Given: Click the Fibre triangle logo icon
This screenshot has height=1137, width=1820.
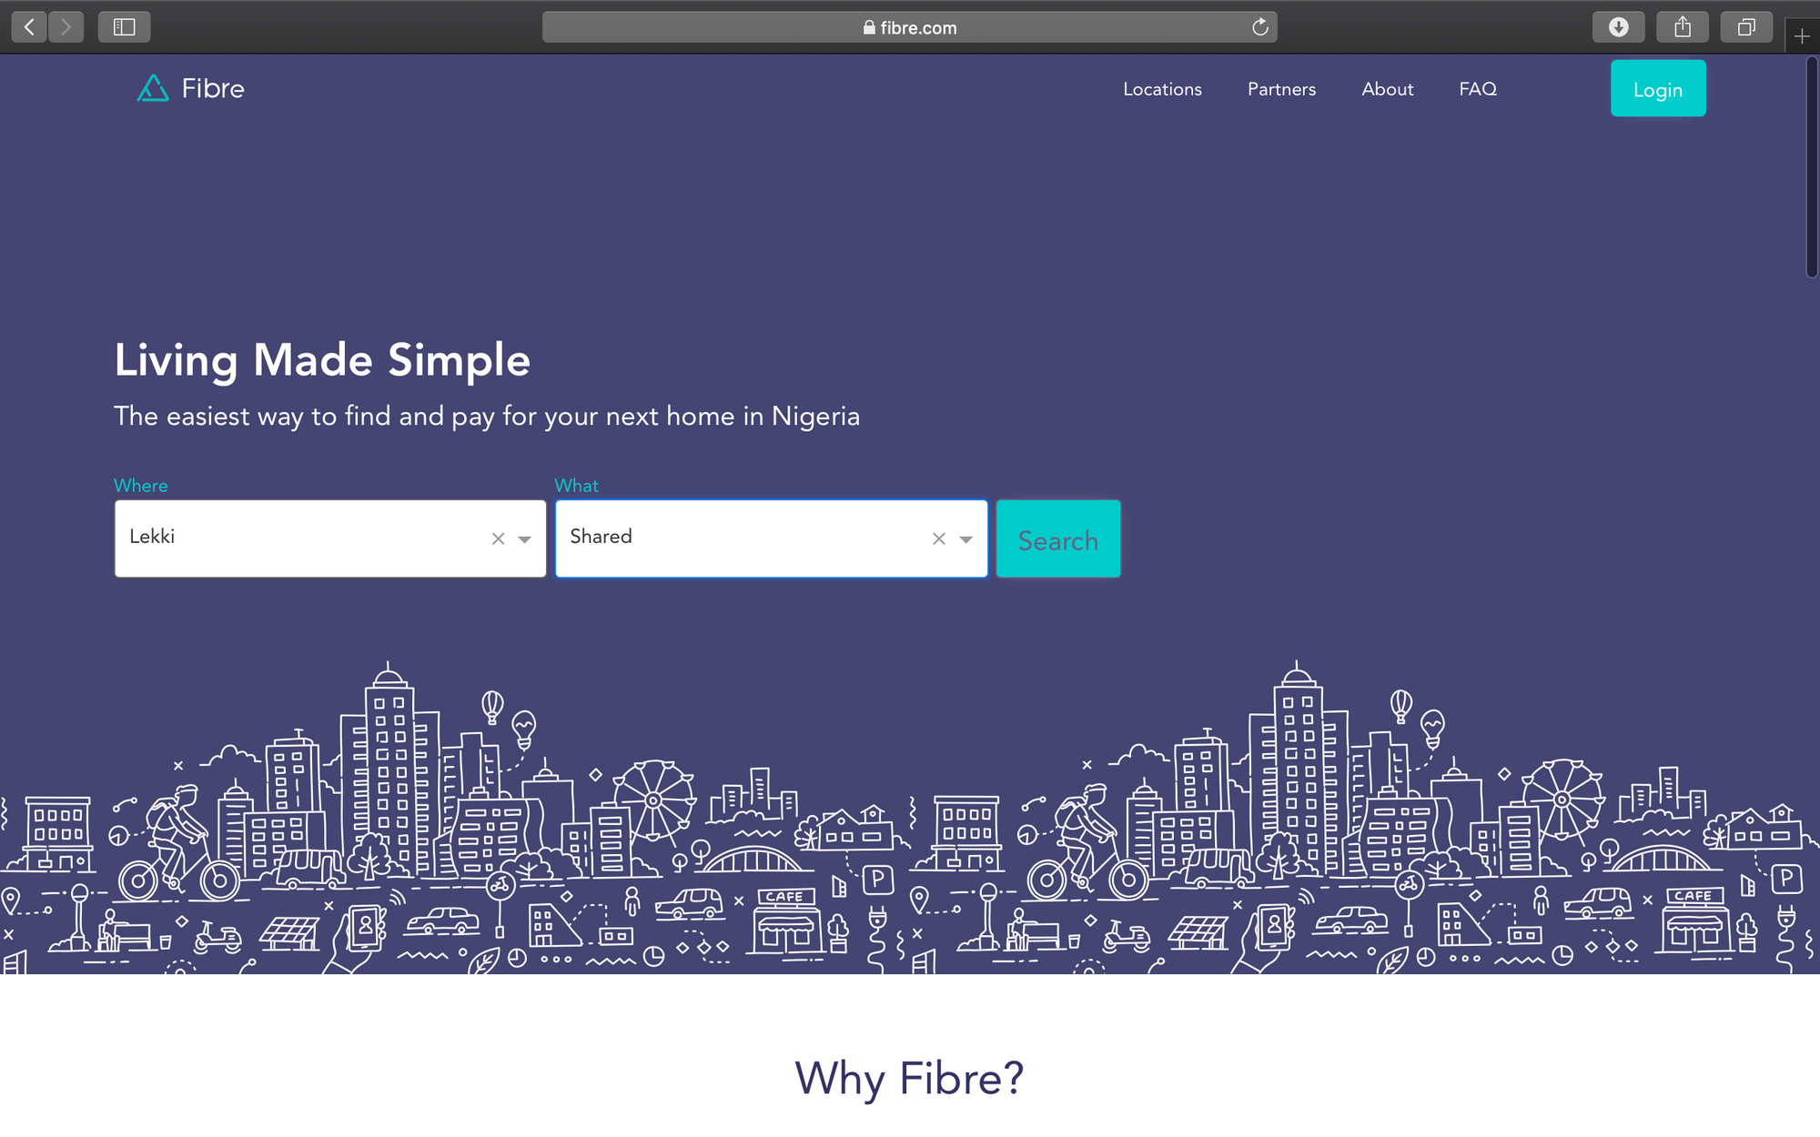Looking at the screenshot, I should (153, 88).
